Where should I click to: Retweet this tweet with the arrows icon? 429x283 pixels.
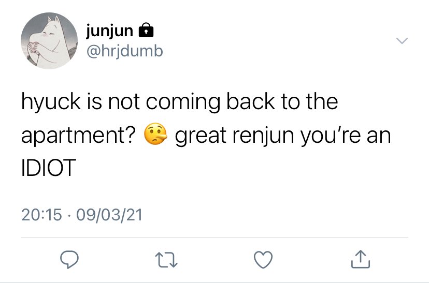pyautogui.click(x=166, y=260)
